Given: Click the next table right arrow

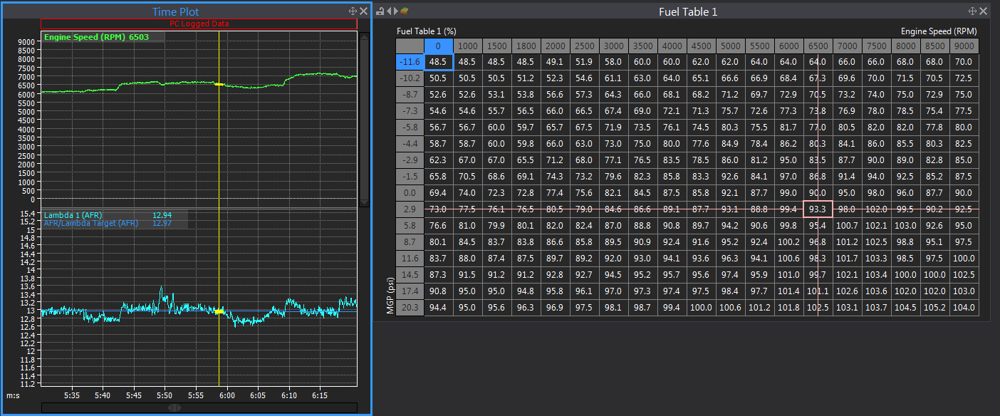Looking at the screenshot, I should 395,11.
